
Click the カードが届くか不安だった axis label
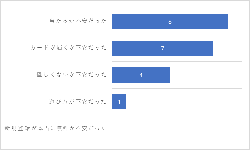click(68, 47)
